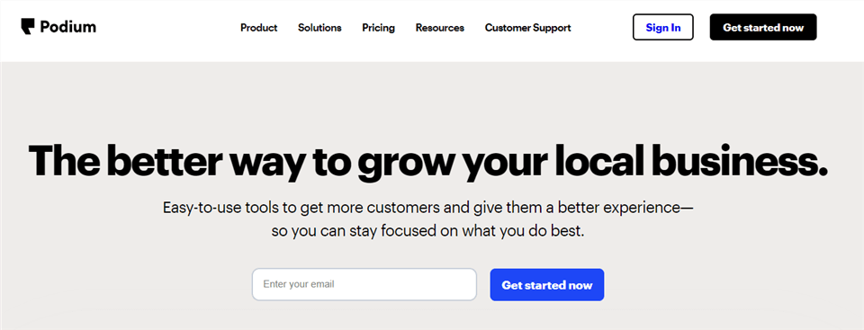Open the Solutions menu
Image resolution: width=864 pixels, height=330 pixels.
[319, 28]
